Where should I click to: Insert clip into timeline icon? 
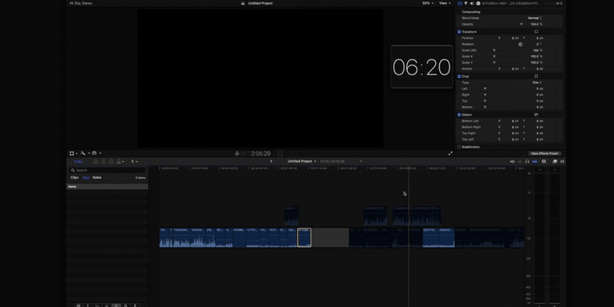104,162
